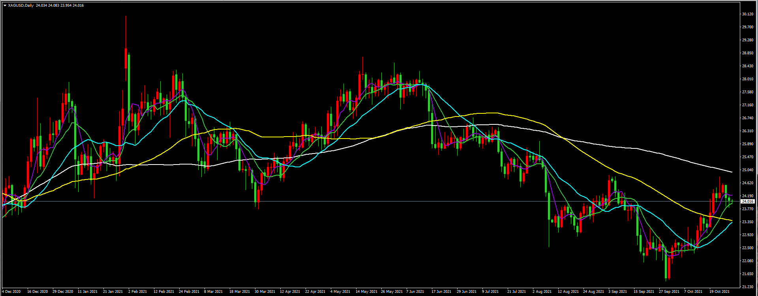This screenshot has height=296, width=758.
Task: Click the 24.620 price axis label
Action: [747, 183]
